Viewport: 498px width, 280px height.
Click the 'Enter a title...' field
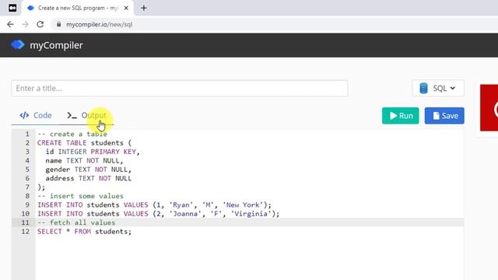coord(180,88)
